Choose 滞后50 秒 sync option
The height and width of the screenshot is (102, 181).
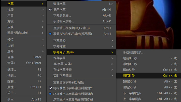pos(149,87)
